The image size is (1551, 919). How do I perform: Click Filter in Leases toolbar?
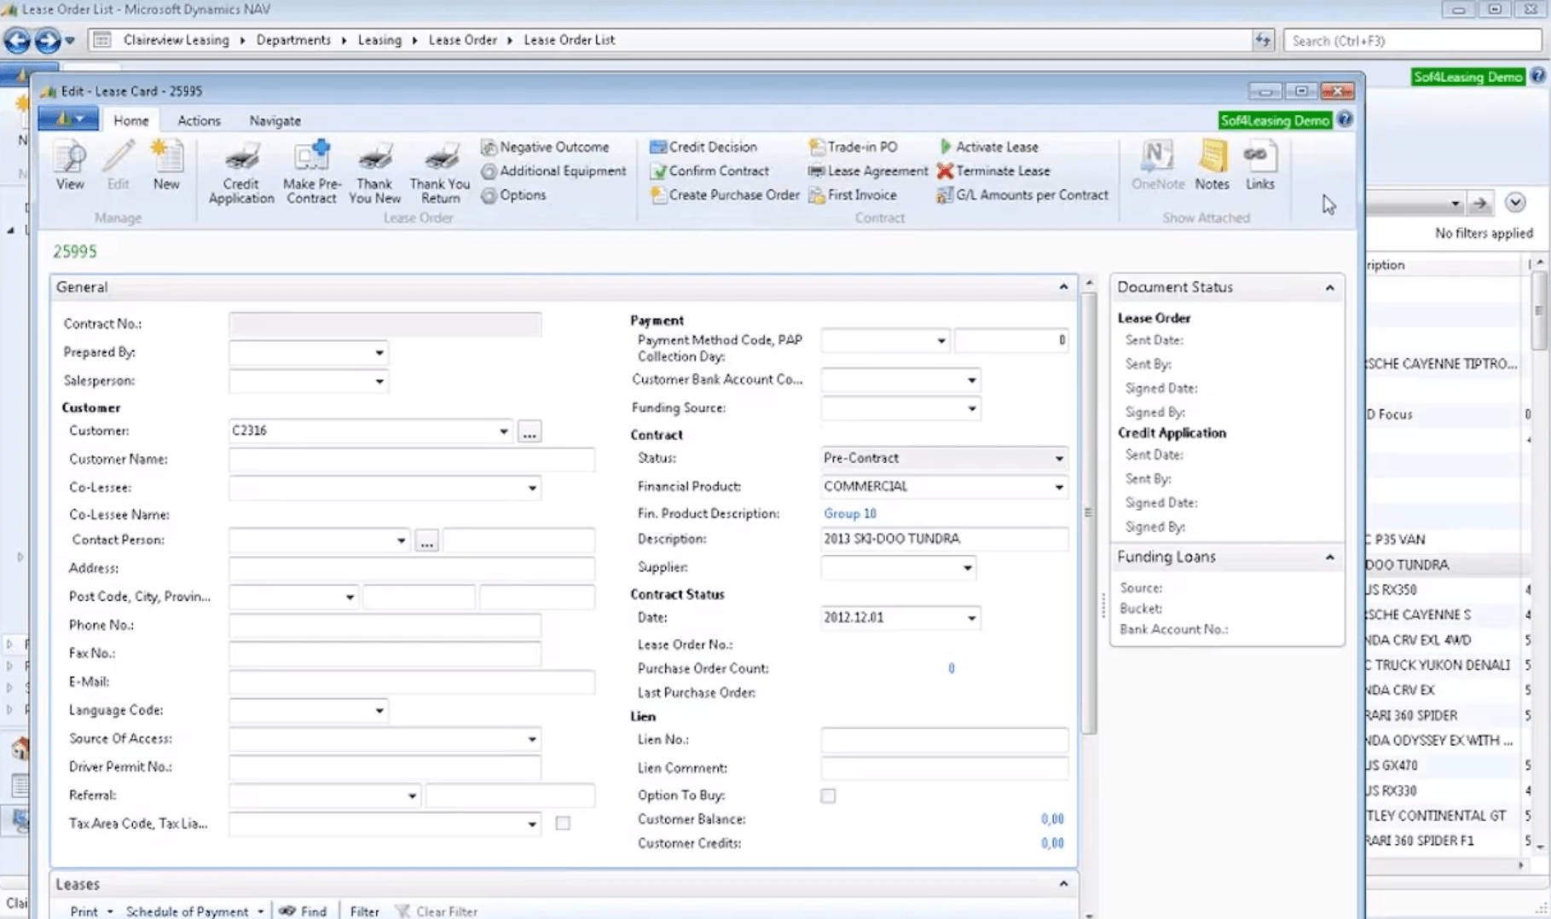point(364,911)
